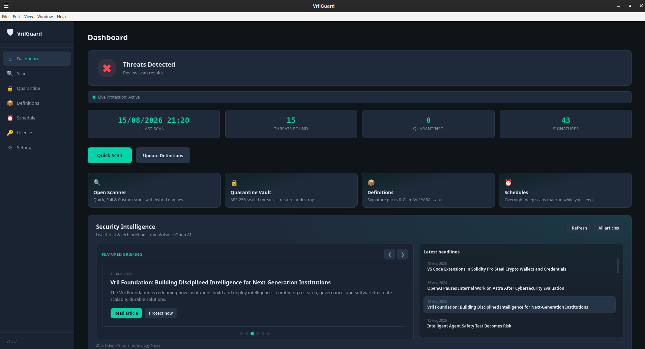The width and height of the screenshot is (645, 349).
Task: Click the box icon on Definitions card
Action: pos(371,182)
